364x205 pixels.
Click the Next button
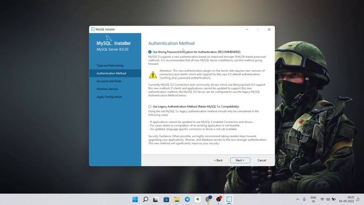[240, 161]
